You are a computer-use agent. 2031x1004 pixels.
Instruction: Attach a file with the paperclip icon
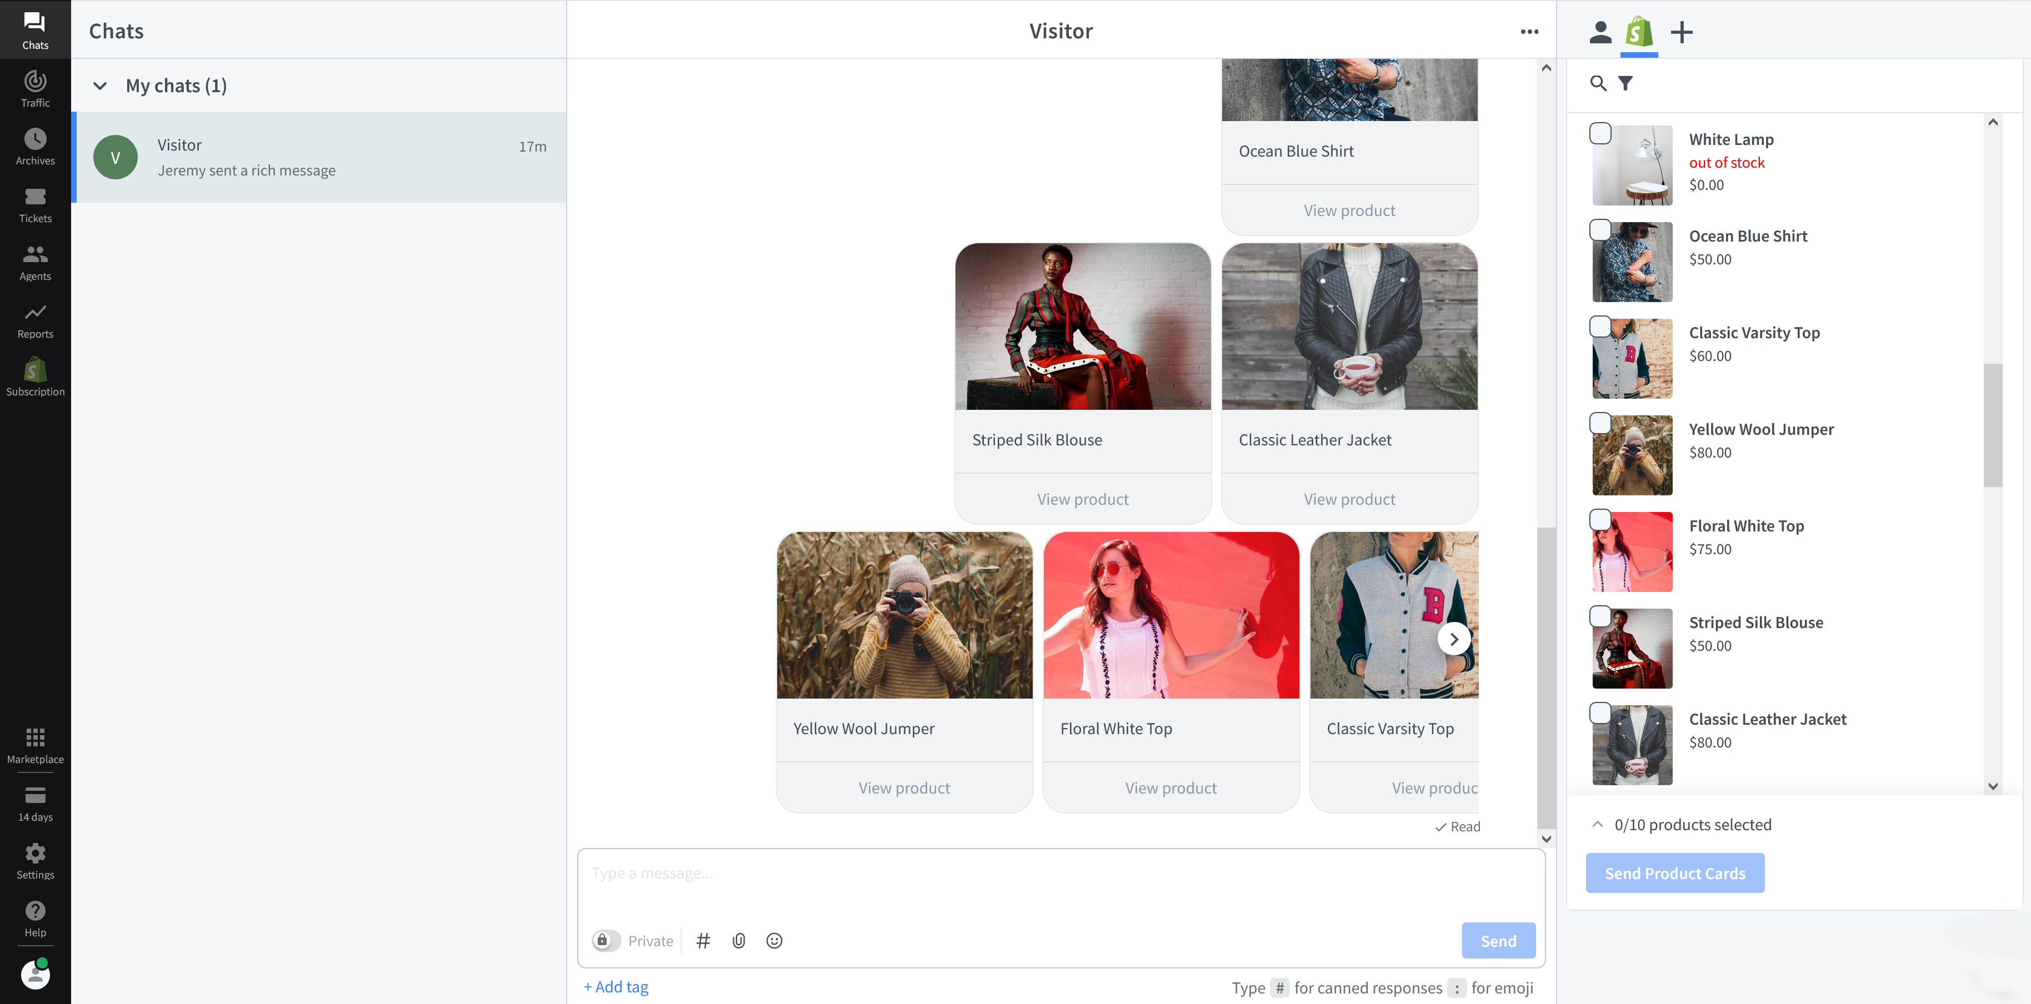tap(738, 940)
